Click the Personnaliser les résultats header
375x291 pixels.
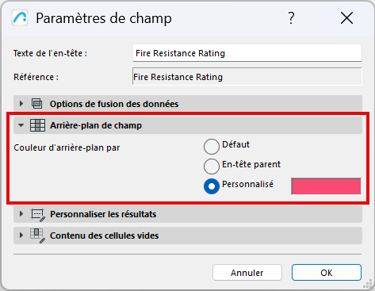(188, 214)
